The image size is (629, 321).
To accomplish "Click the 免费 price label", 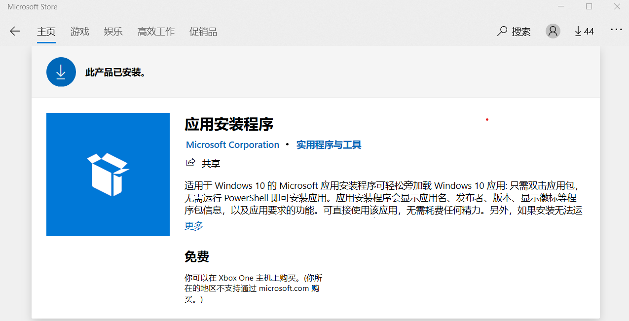I will [197, 256].
